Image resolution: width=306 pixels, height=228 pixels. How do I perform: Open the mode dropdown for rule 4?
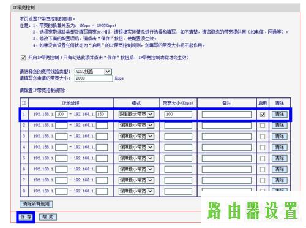(x=136, y=147)
